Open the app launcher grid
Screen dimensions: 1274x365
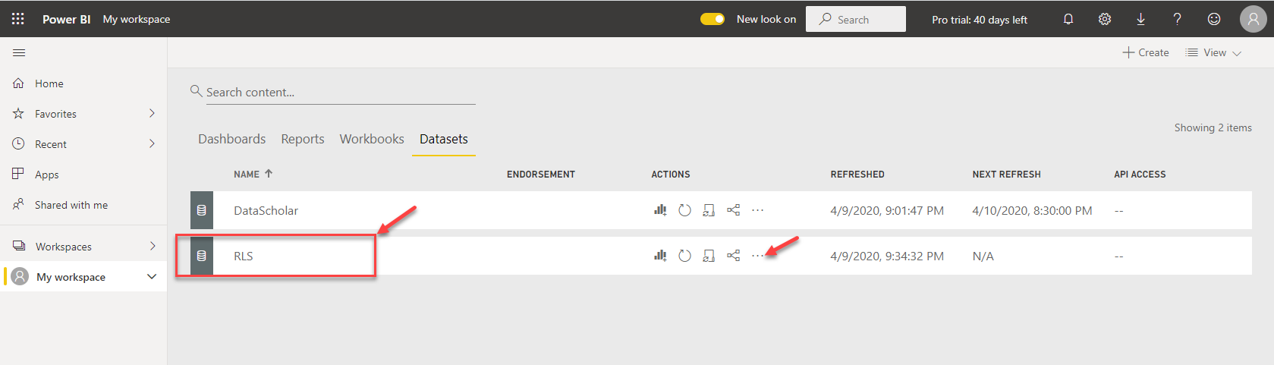click(x=18, y=19)
